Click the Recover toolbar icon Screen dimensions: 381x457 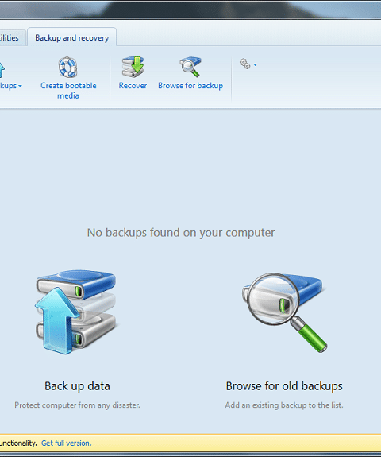pos(133,67)
